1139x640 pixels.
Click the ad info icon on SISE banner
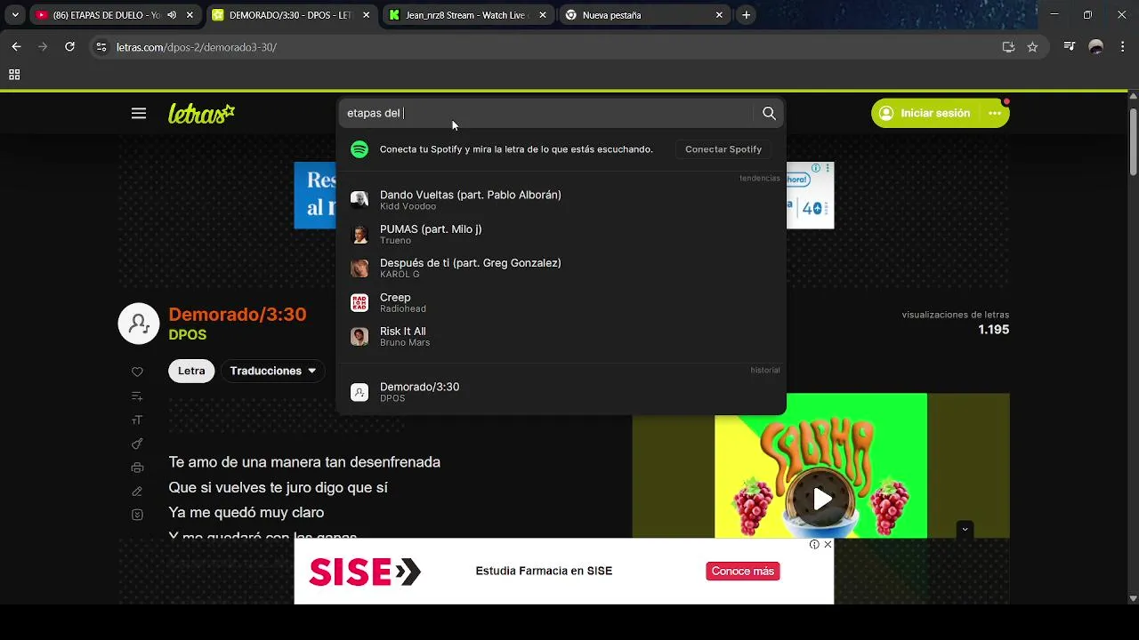pyautogui.click(x=814, y=544)
